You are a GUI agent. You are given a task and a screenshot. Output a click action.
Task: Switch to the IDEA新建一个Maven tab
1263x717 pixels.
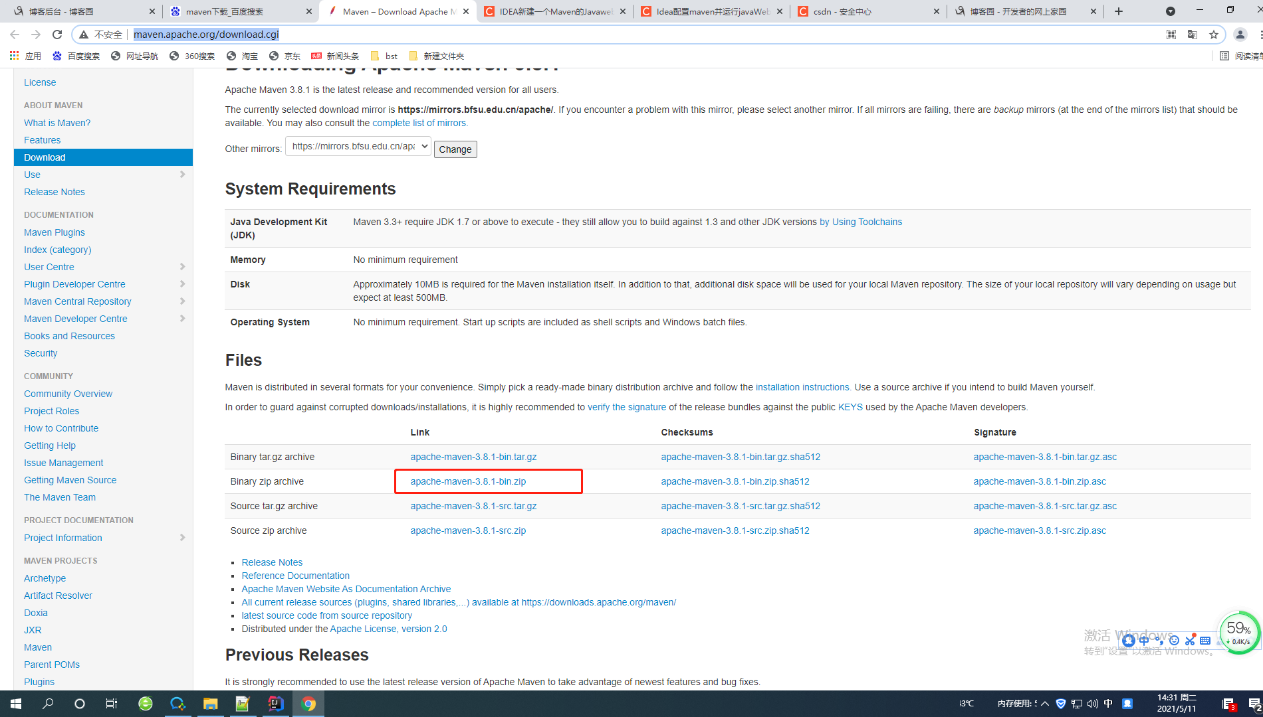[554, 11]
